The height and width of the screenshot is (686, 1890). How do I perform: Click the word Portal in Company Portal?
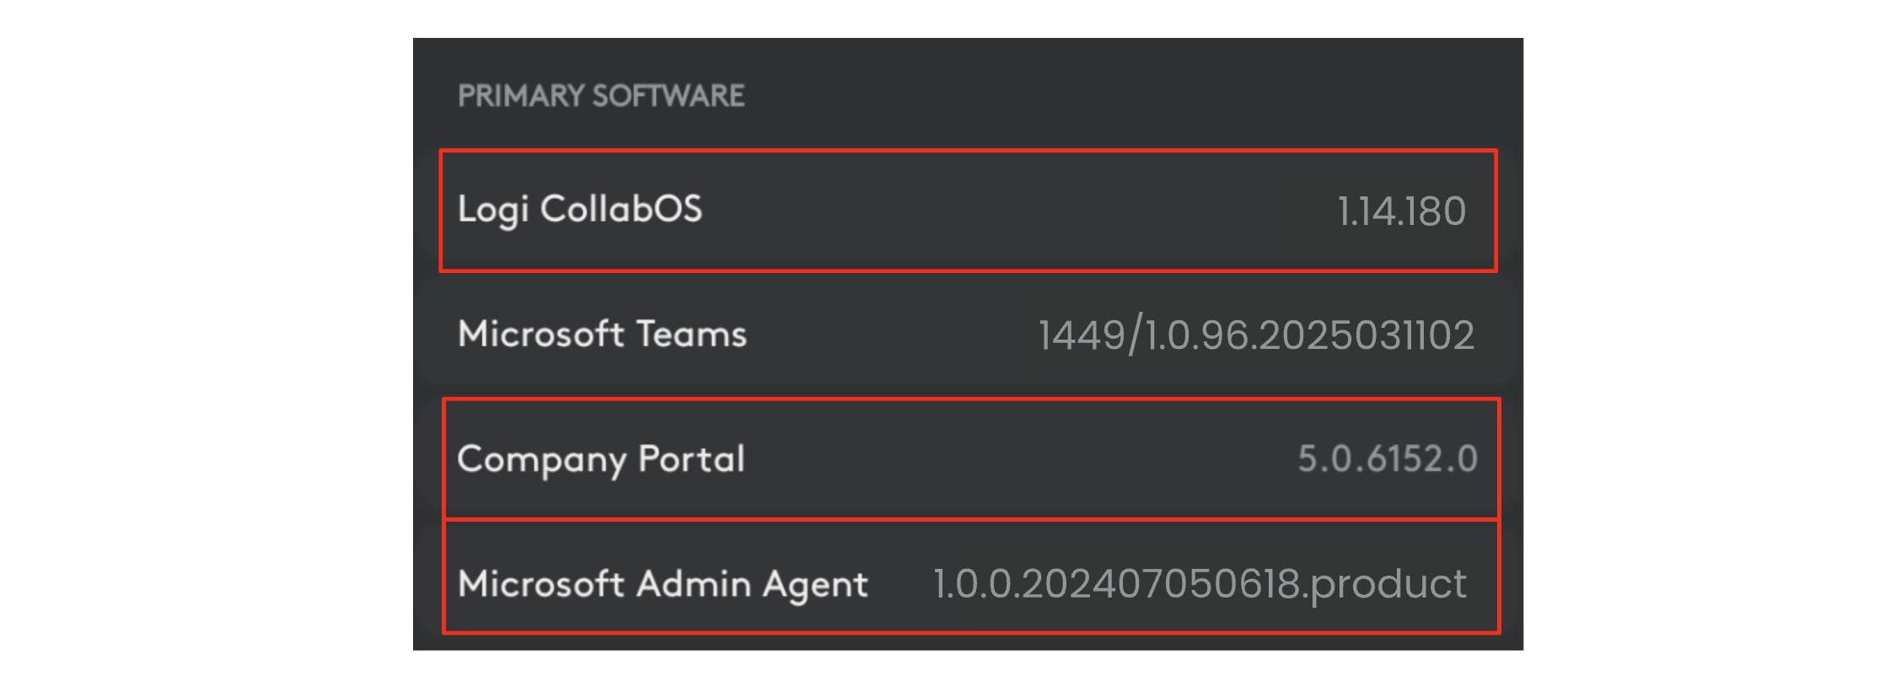pos(691,459)
